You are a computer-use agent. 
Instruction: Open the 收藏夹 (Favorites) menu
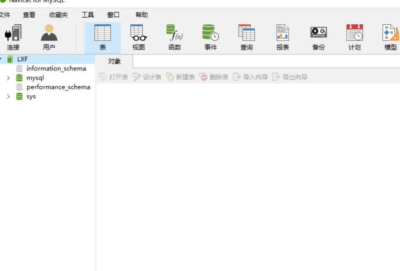pyautogui.click(x=58, y=15)
